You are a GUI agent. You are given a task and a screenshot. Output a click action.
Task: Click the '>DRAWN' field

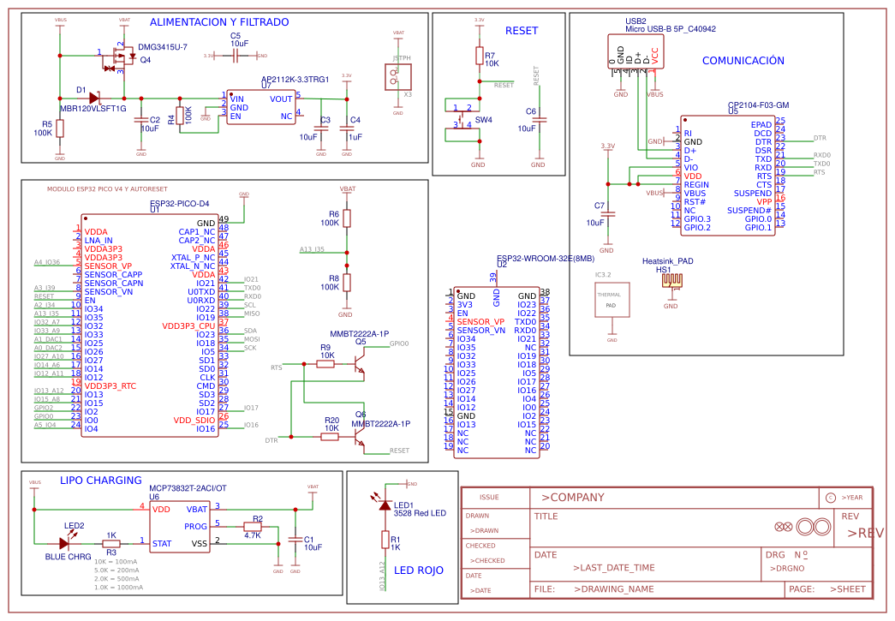pyautogui.click(x=484, y=531)
